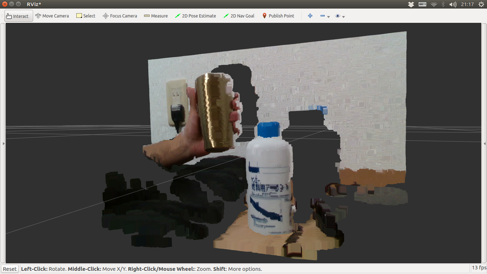
Task: Open the dropdown next to the minus icon
Action: 328,17
